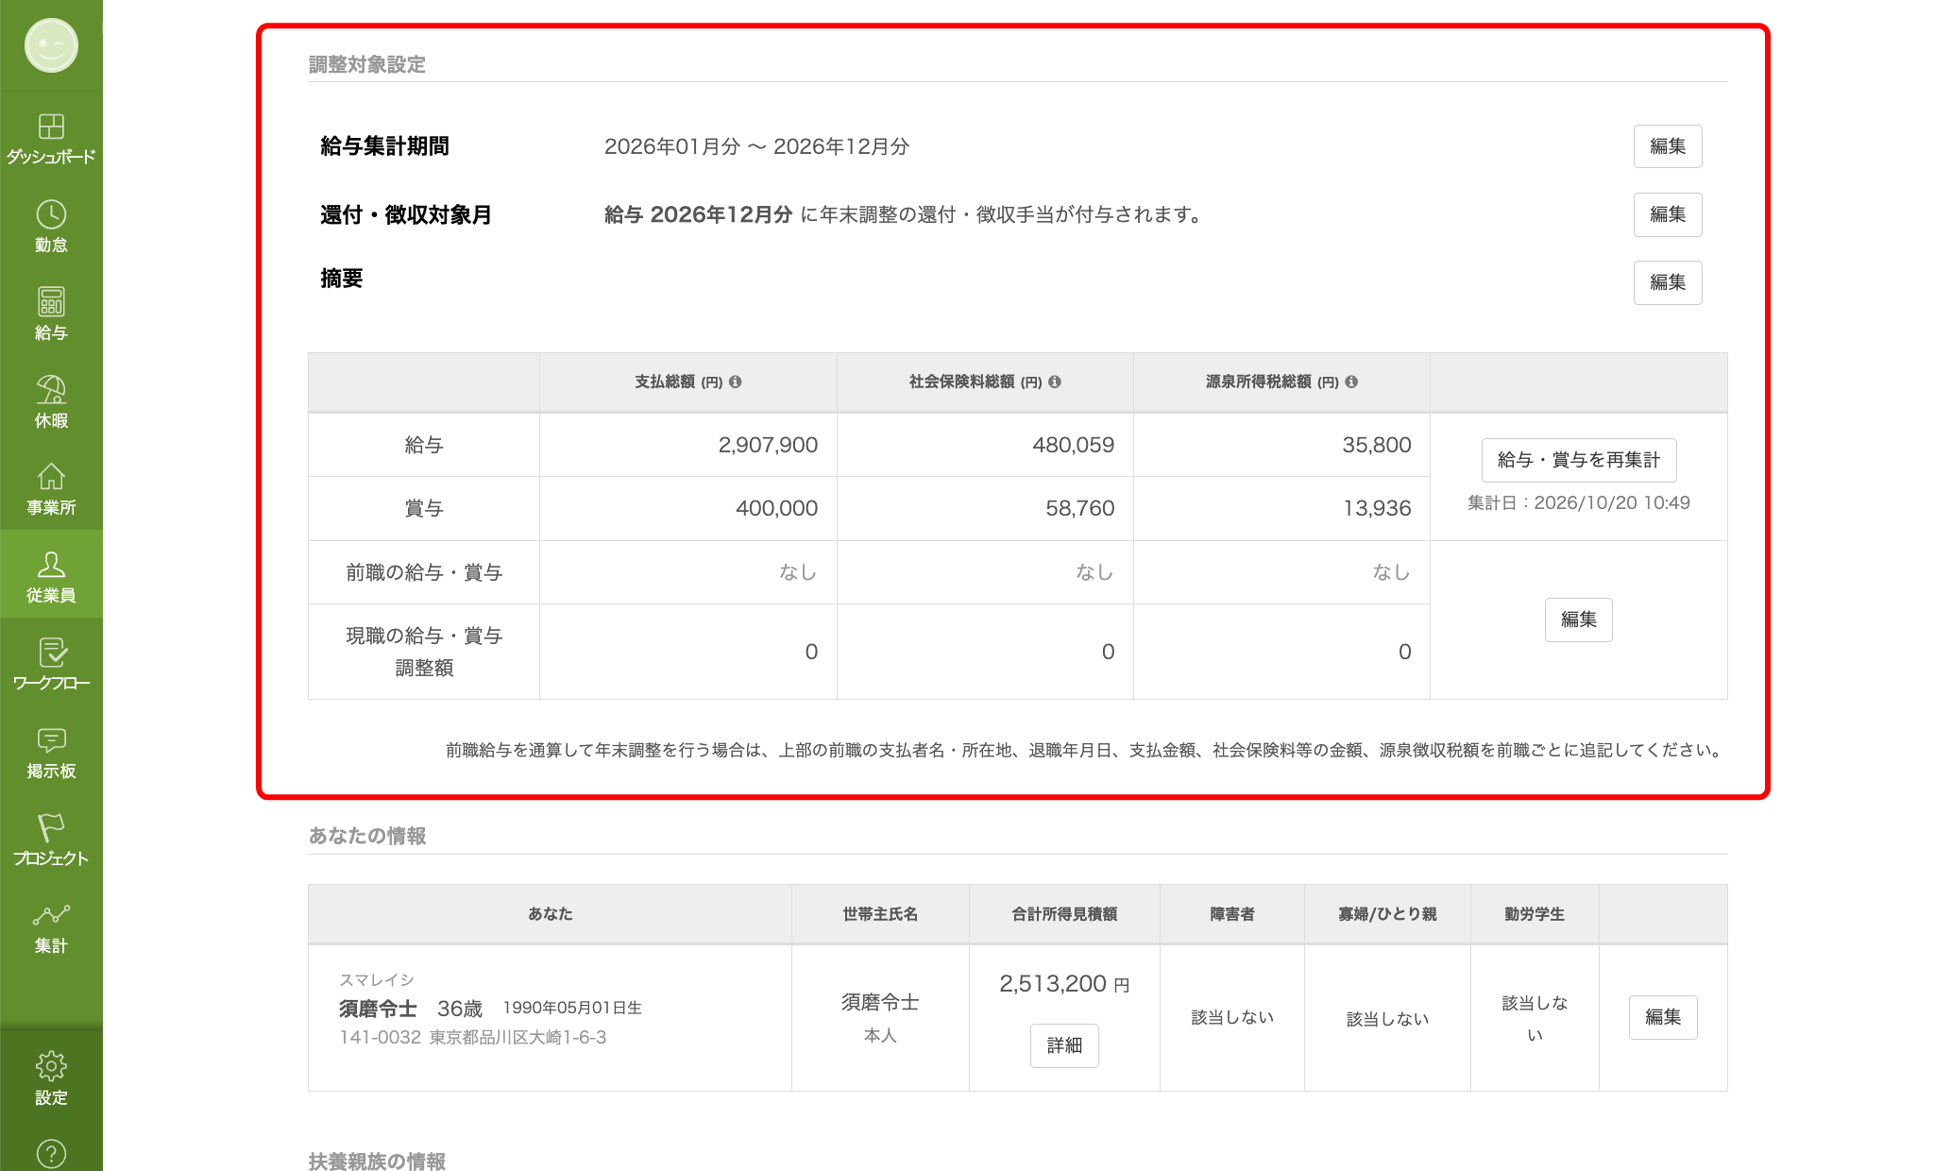Select the address 141-0032 東京都品川区大崎1-6-3

[473, 1037]
